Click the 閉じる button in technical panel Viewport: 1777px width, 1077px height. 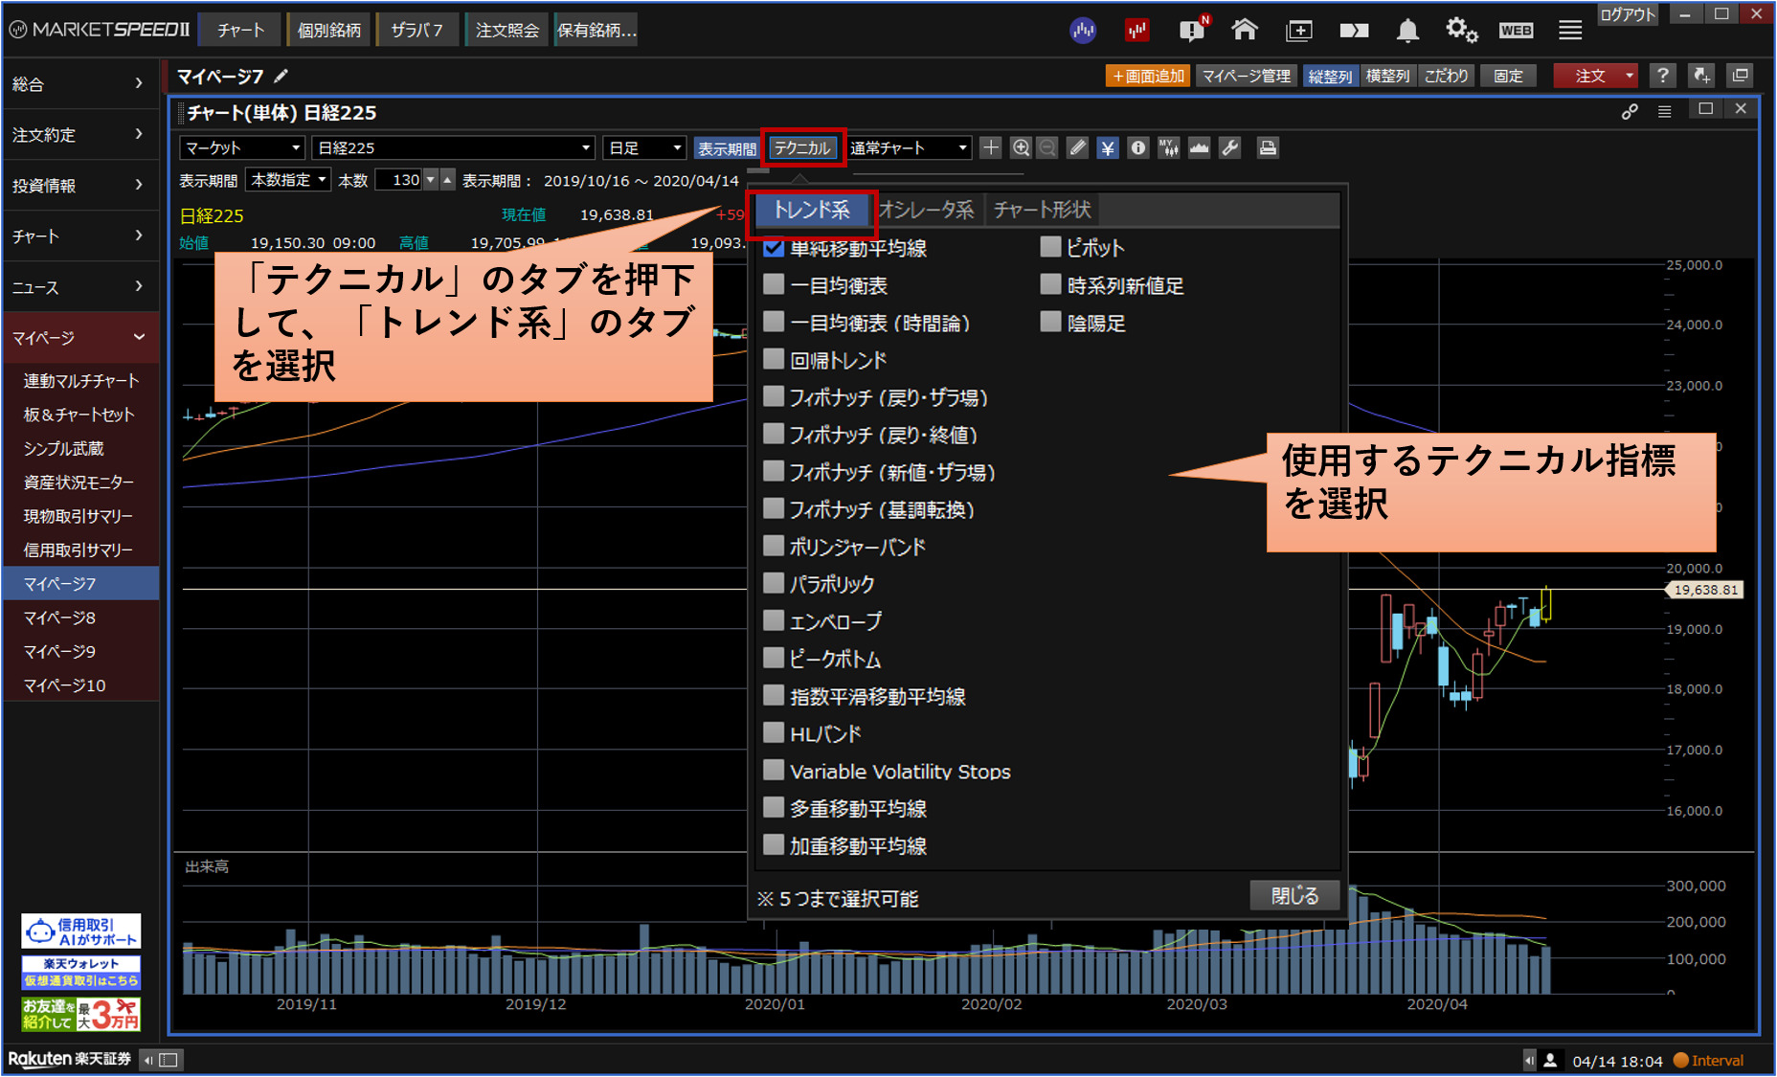1293,896
